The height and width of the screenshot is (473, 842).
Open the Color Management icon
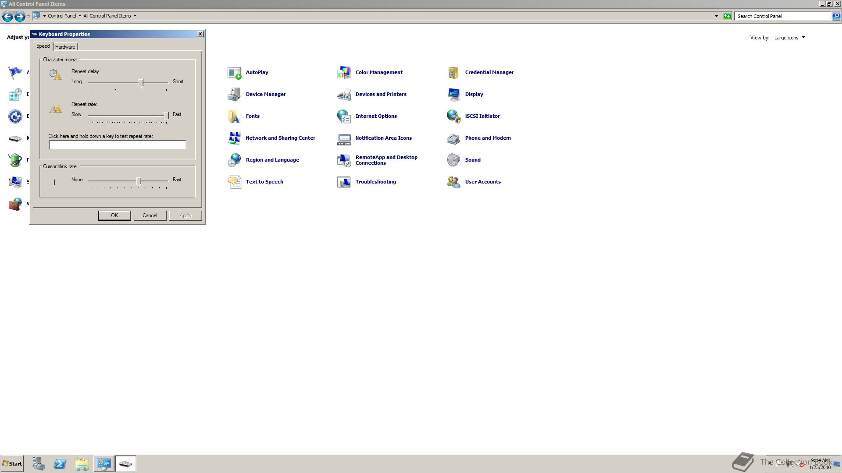(x=344, y=73)
